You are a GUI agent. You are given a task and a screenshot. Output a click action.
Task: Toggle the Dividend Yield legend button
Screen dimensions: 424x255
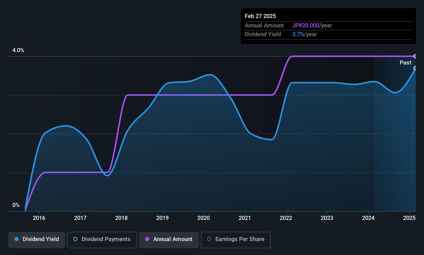(x=36, y=240)
